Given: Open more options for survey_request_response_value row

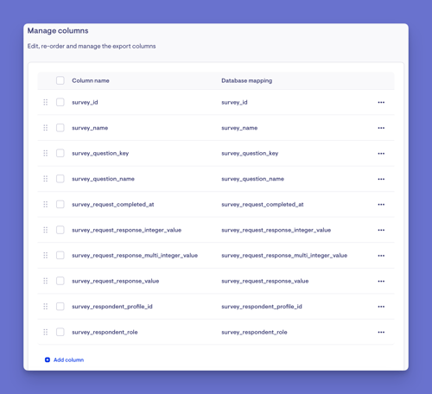Looking at the screenshot, I should coord(381,281).
